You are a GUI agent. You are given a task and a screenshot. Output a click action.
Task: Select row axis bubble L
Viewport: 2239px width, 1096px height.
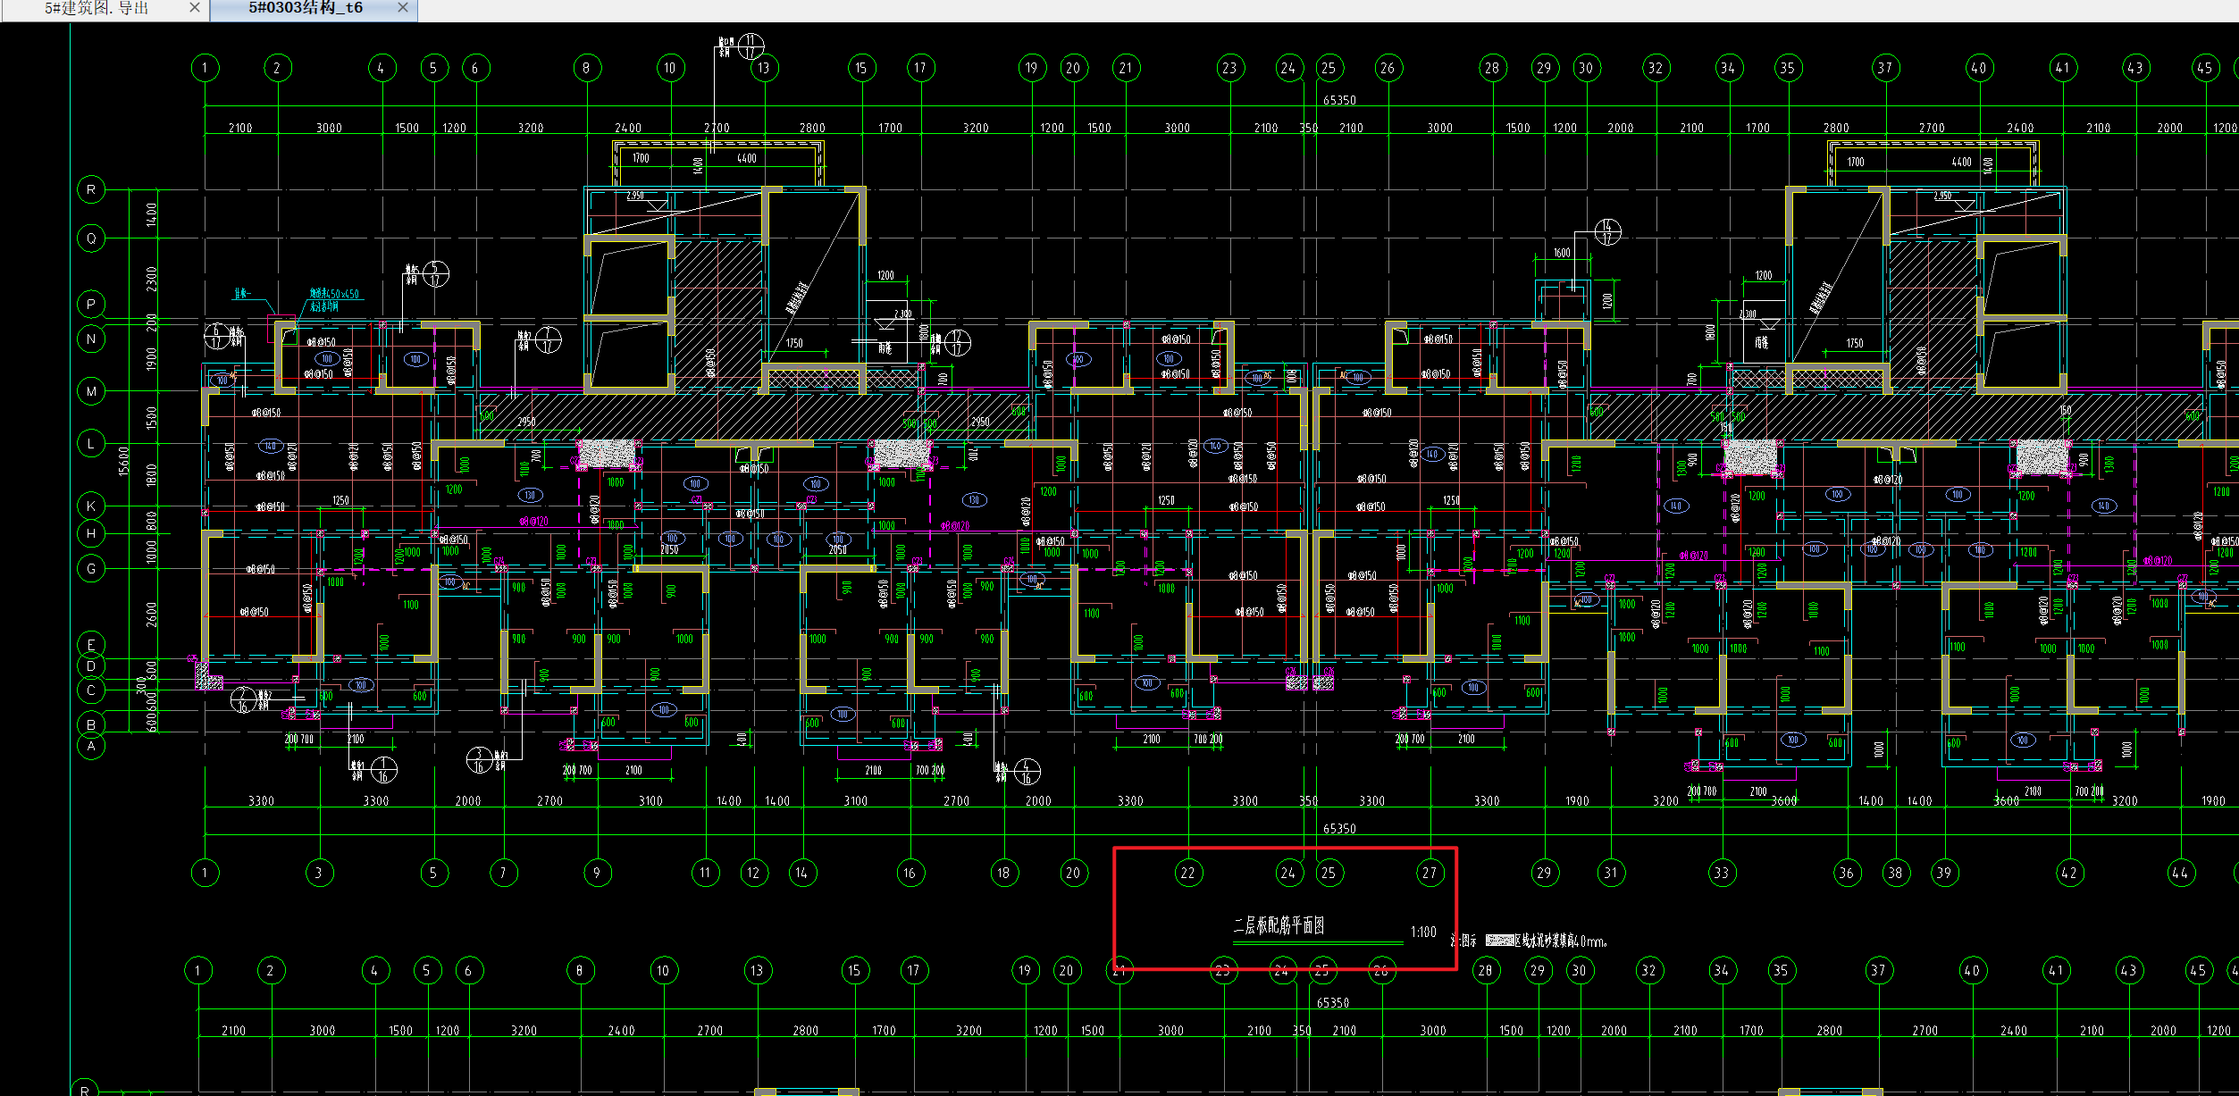coord(91,443)
